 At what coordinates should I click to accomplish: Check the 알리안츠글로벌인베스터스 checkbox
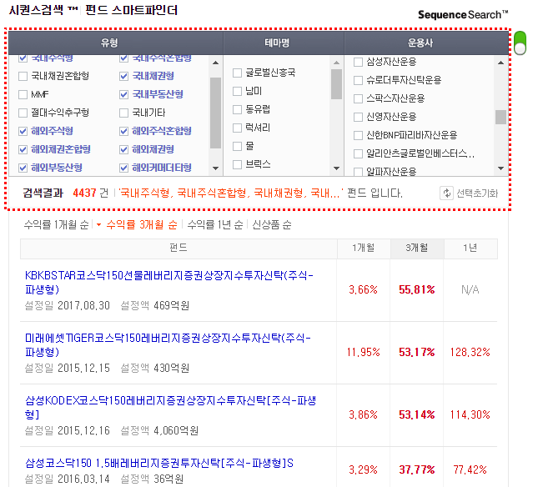point(358,153)
